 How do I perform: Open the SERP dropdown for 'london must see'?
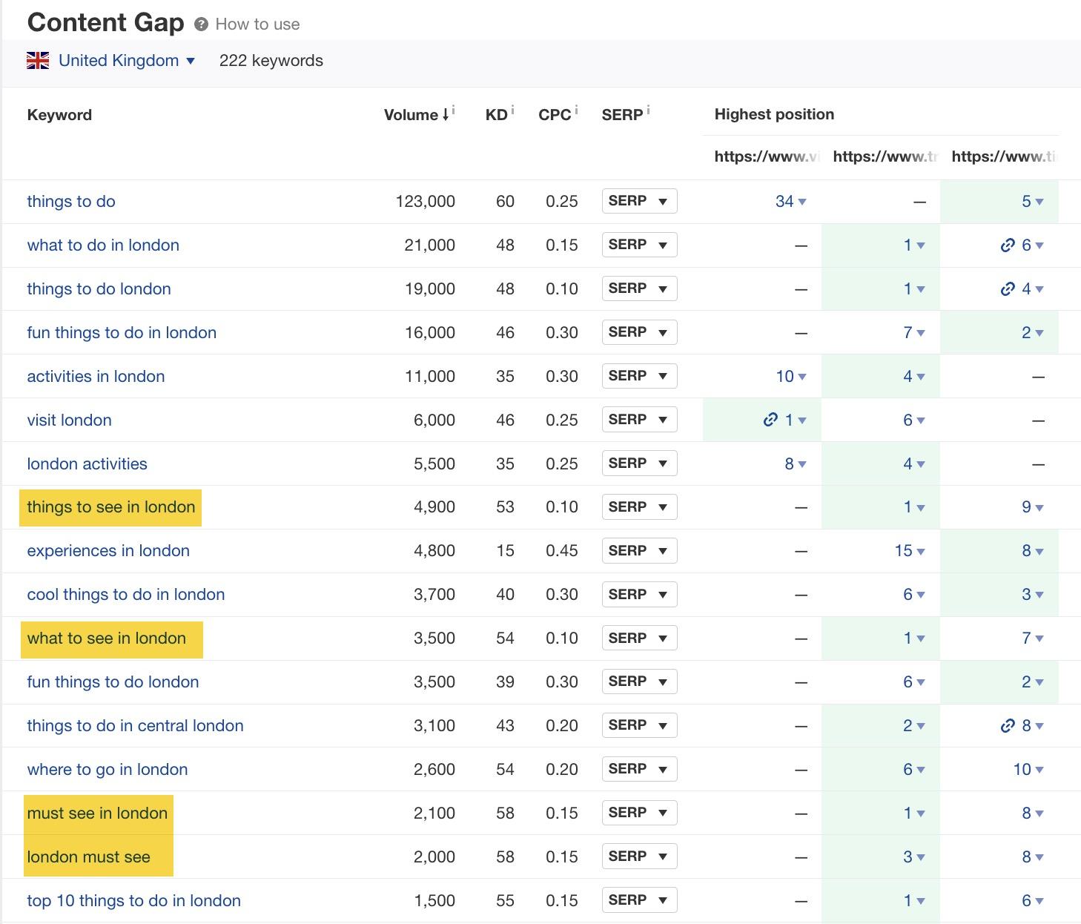point(638,857)
